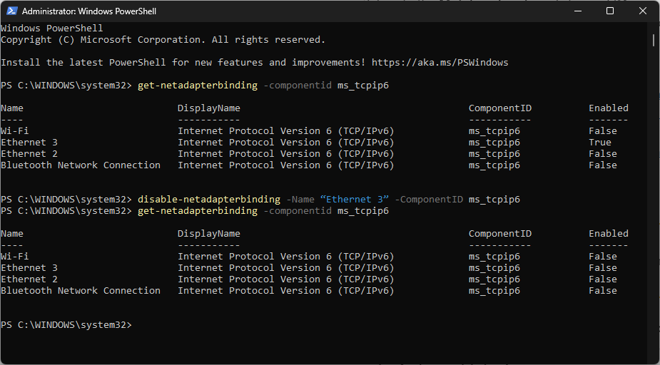Click 'Ethernet 3' name in the row showing True

pyautogui.click(x=29, y=143)
